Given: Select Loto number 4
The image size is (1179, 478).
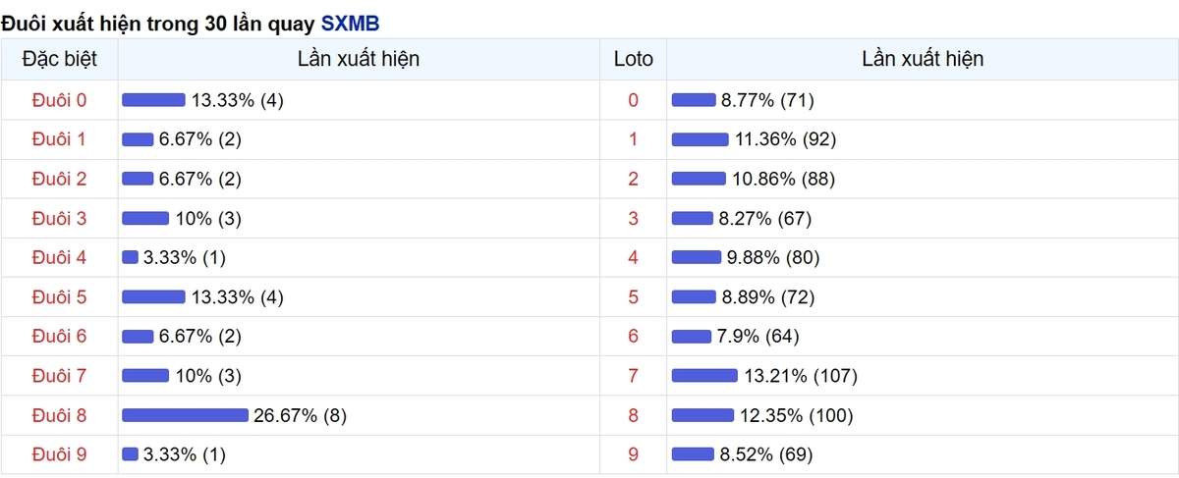Looking at the screenshot, I should click(633, 257).
